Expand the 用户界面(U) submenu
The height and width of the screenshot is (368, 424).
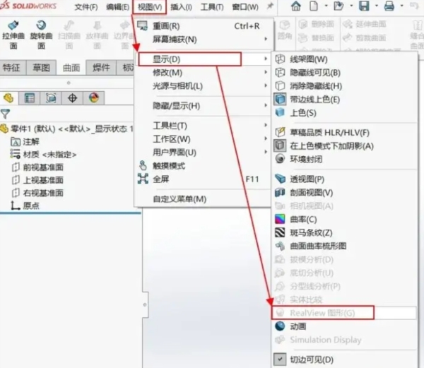coord(203,153)
